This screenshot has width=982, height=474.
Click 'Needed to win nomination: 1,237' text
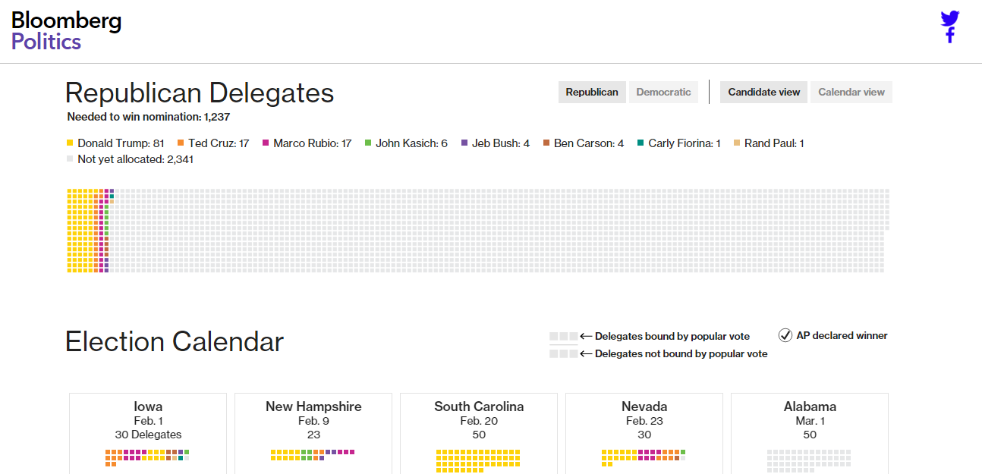149,117
